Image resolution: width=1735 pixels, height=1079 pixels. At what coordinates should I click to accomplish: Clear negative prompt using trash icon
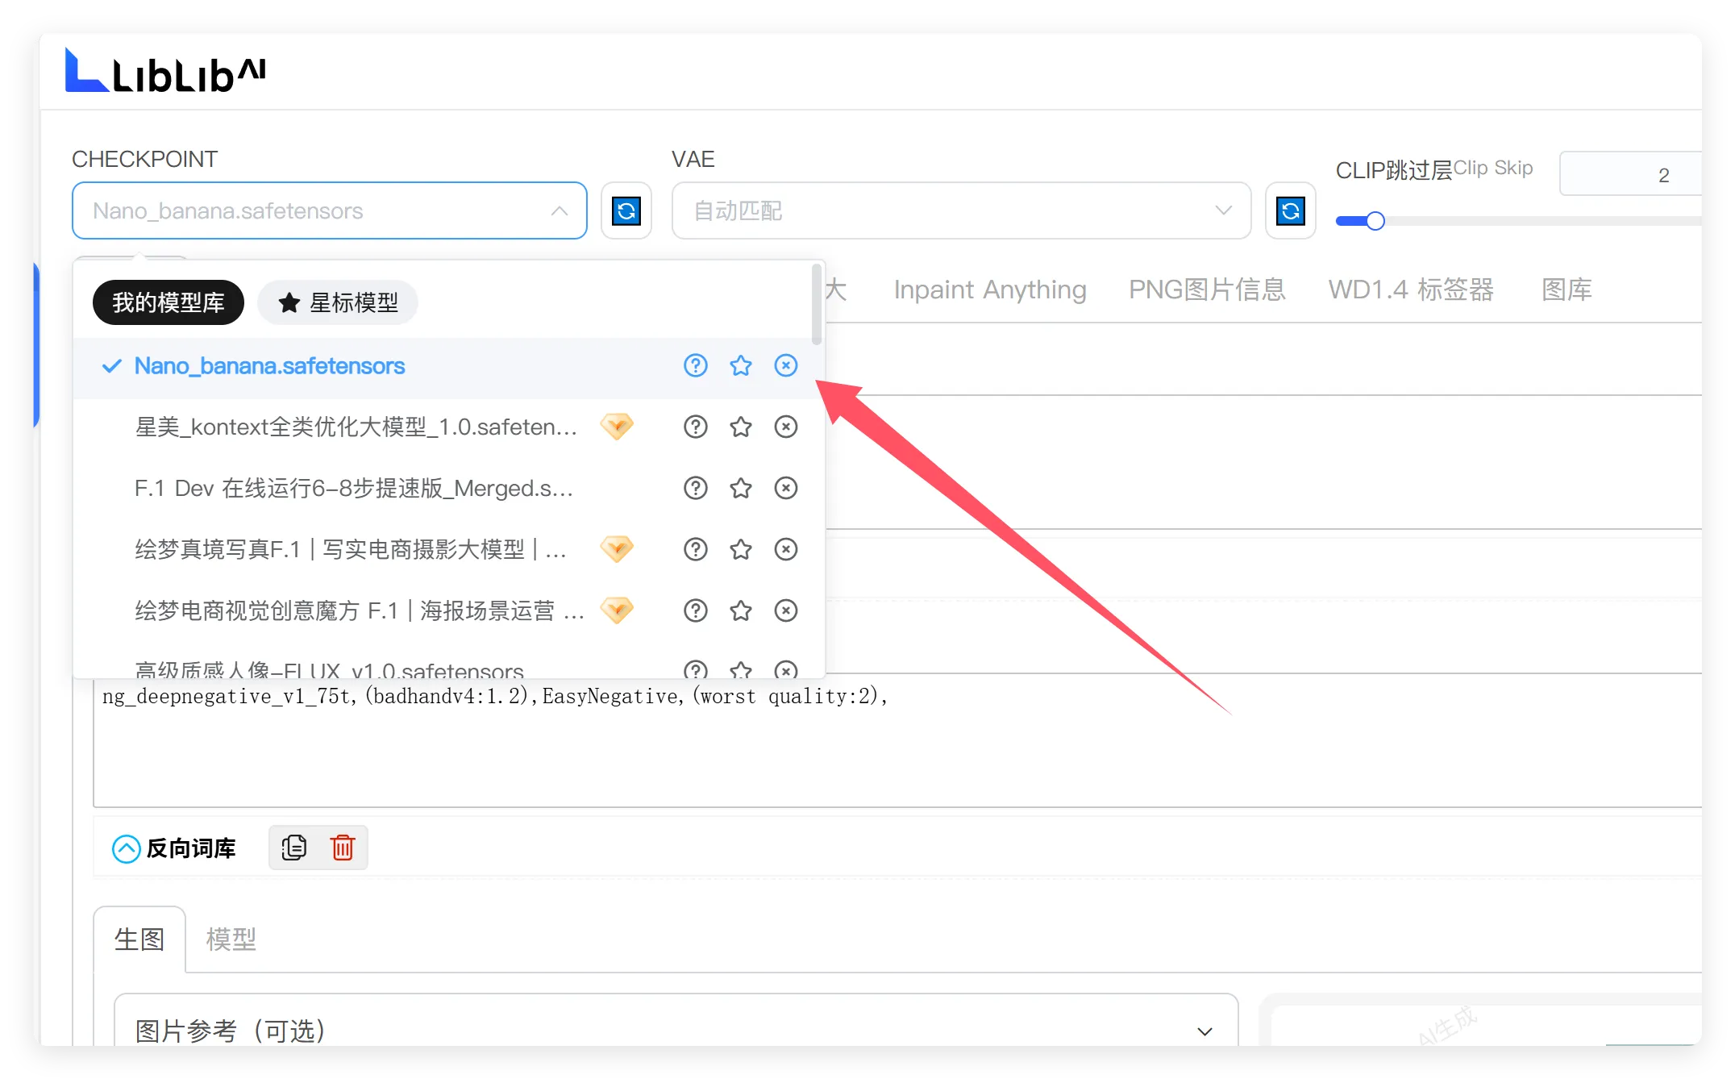342,848
